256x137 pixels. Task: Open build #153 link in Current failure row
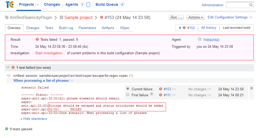coord(167,89)
